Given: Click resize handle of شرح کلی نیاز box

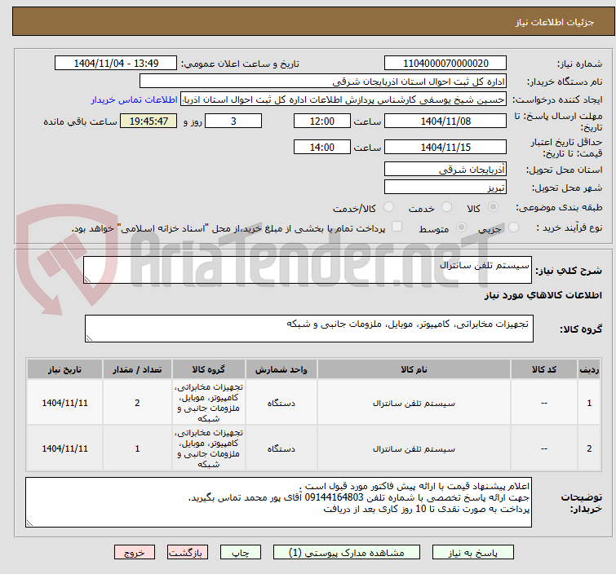Looking at the screenshot, I should coord(87,280).
